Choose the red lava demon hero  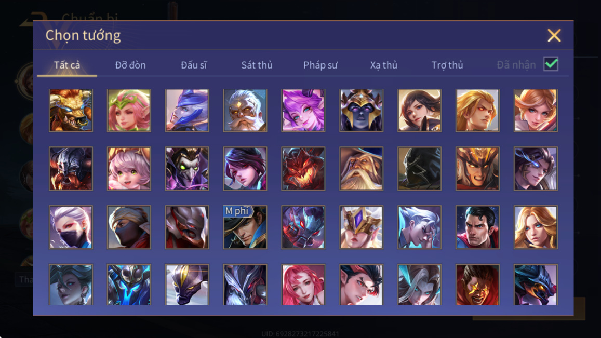303,169
